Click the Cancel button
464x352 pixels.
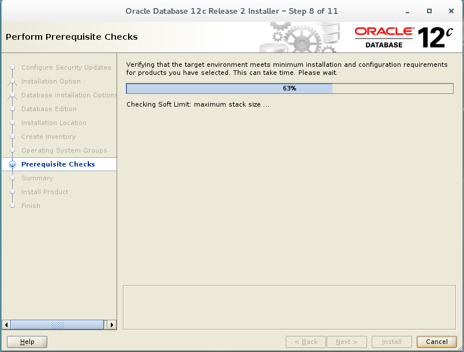tap(436, 342)
